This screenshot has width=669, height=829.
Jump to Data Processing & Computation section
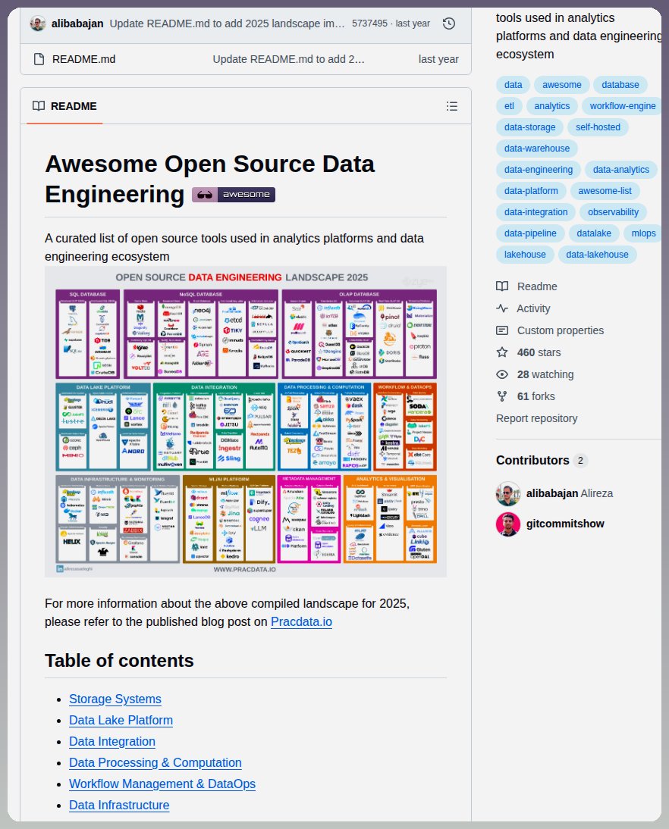pos(155,762)
